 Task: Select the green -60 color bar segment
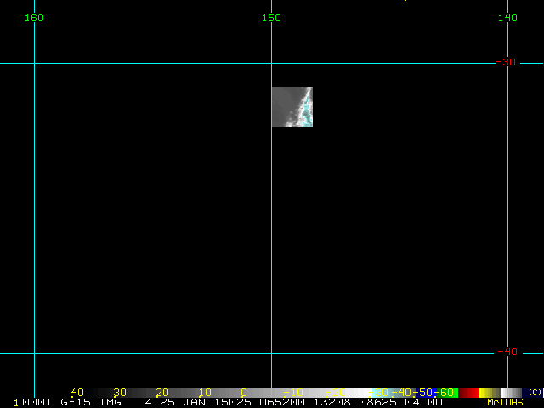click(x=448, y=393)
